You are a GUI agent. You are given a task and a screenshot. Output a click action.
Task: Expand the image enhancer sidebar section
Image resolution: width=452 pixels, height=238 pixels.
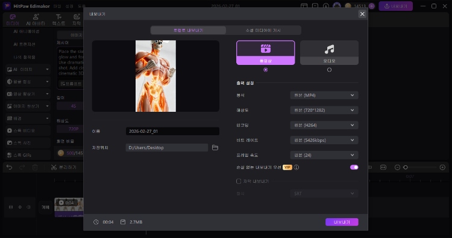coord(28,106)
